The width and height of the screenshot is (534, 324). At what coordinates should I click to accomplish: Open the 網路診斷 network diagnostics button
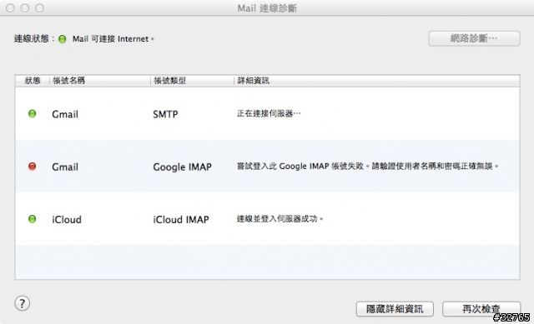click(x=474, y=38)
